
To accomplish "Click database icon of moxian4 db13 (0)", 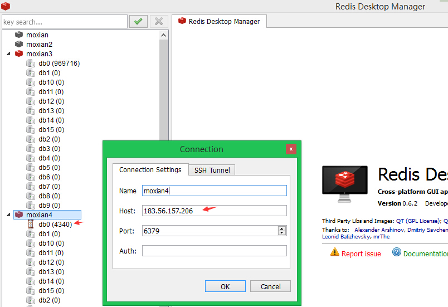I will pyautogui.click(x=31, y=271).
